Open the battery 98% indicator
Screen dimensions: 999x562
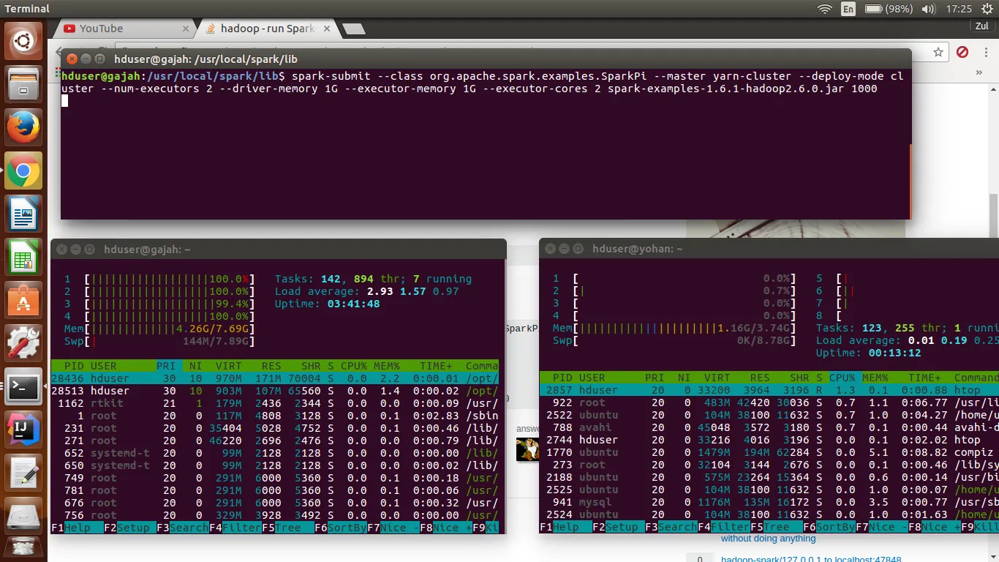tap(889, 9)
